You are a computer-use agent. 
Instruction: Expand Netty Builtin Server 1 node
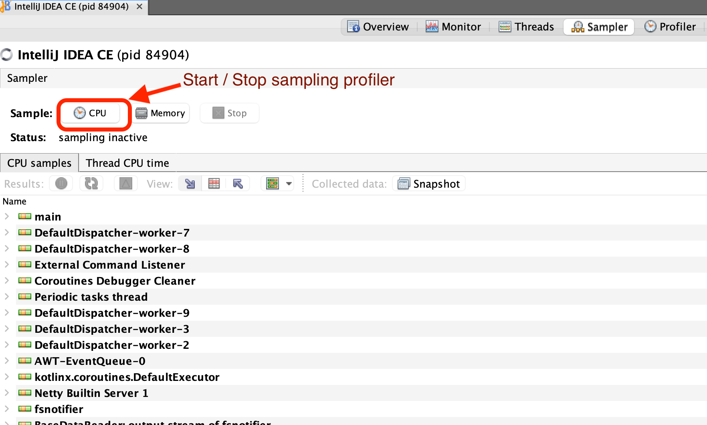point(7,393)
